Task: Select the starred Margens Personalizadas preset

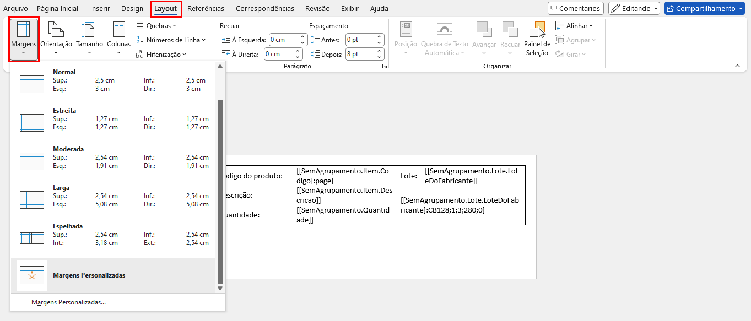Action: pos(113,275)
